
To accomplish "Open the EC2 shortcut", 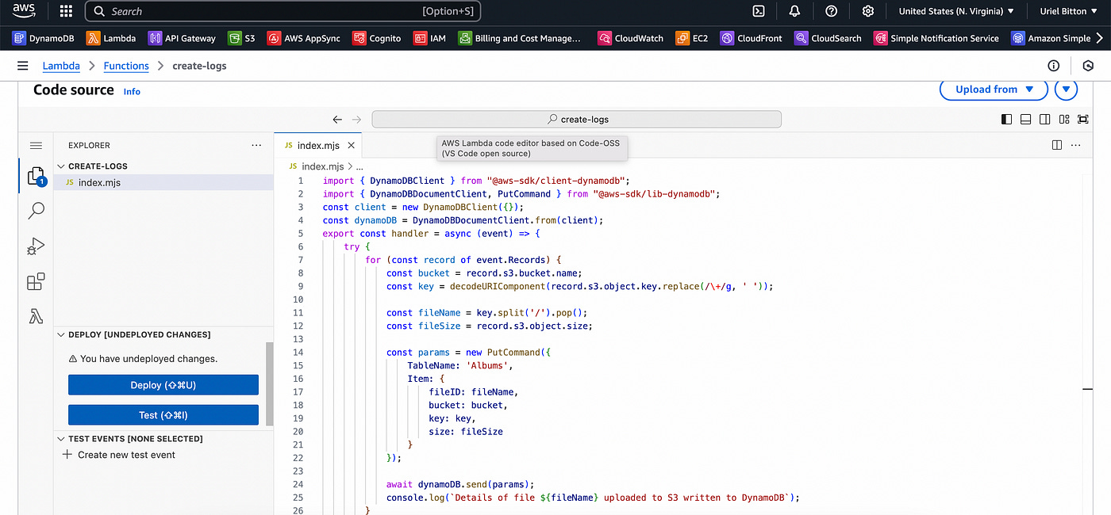I will (692, 38).
